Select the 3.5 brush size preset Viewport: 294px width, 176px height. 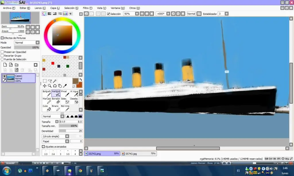[68, 152]
